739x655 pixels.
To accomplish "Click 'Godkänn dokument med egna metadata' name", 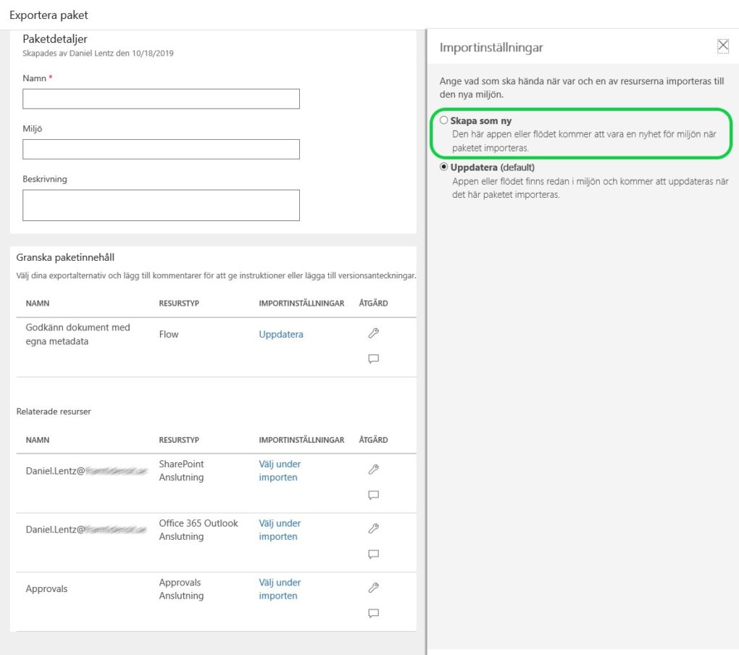I will [x=78, y=334].
